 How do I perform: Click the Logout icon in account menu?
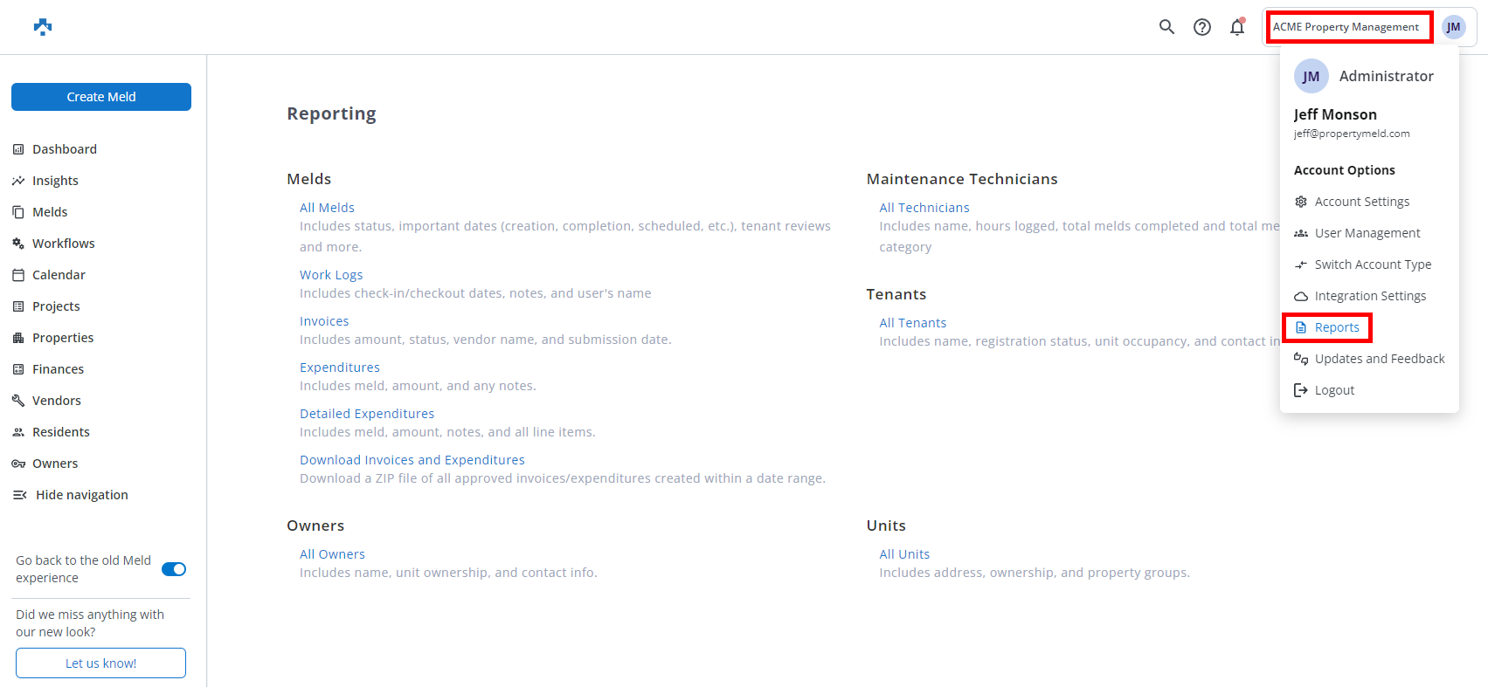[1301, 390]
